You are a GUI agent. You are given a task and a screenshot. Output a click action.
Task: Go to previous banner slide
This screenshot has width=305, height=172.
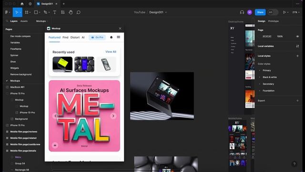pyautogui.click(x=55, y=116)
